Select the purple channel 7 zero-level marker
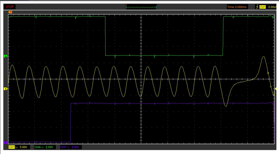Screen dimensions: 279x154 5,142
